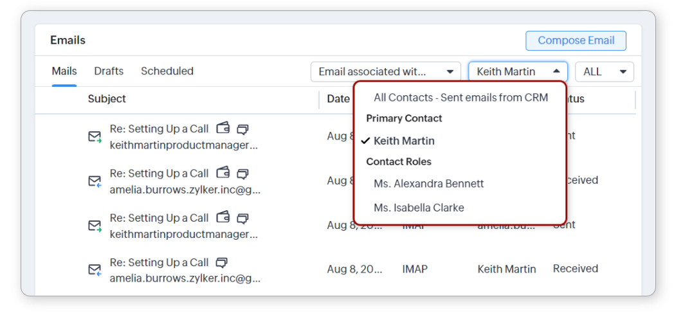This screenshot has height=315, width=674.
Task: Click the sent-mail envelope icon in first row
Action: point(95,137)
